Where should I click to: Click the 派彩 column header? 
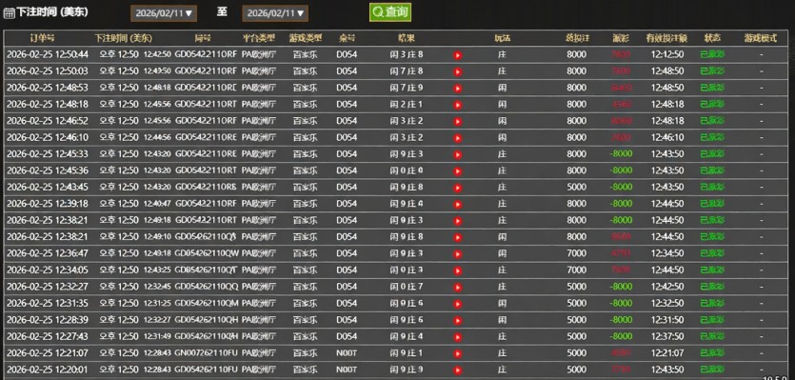point(621,38)
